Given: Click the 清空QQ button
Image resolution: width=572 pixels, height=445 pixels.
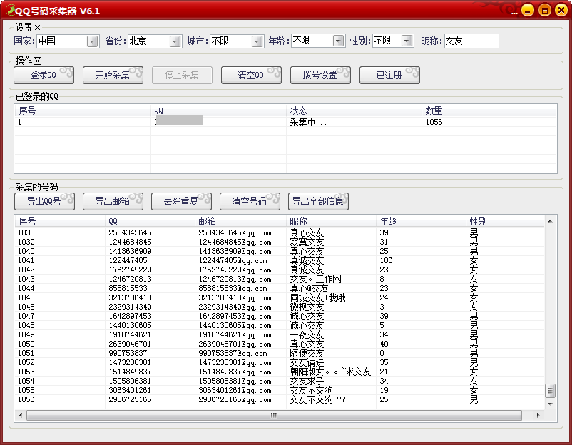Looking at the screenshot, I should pos(251,75).
